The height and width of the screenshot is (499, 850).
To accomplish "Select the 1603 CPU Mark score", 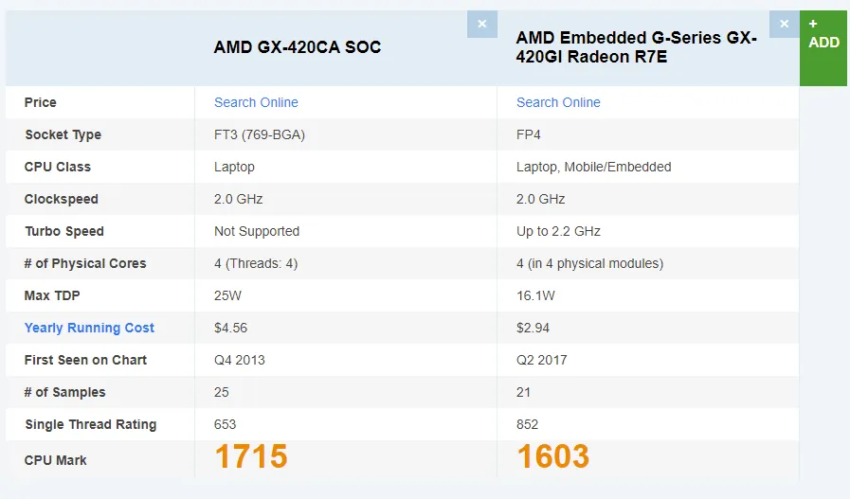I will coord(552,456).
